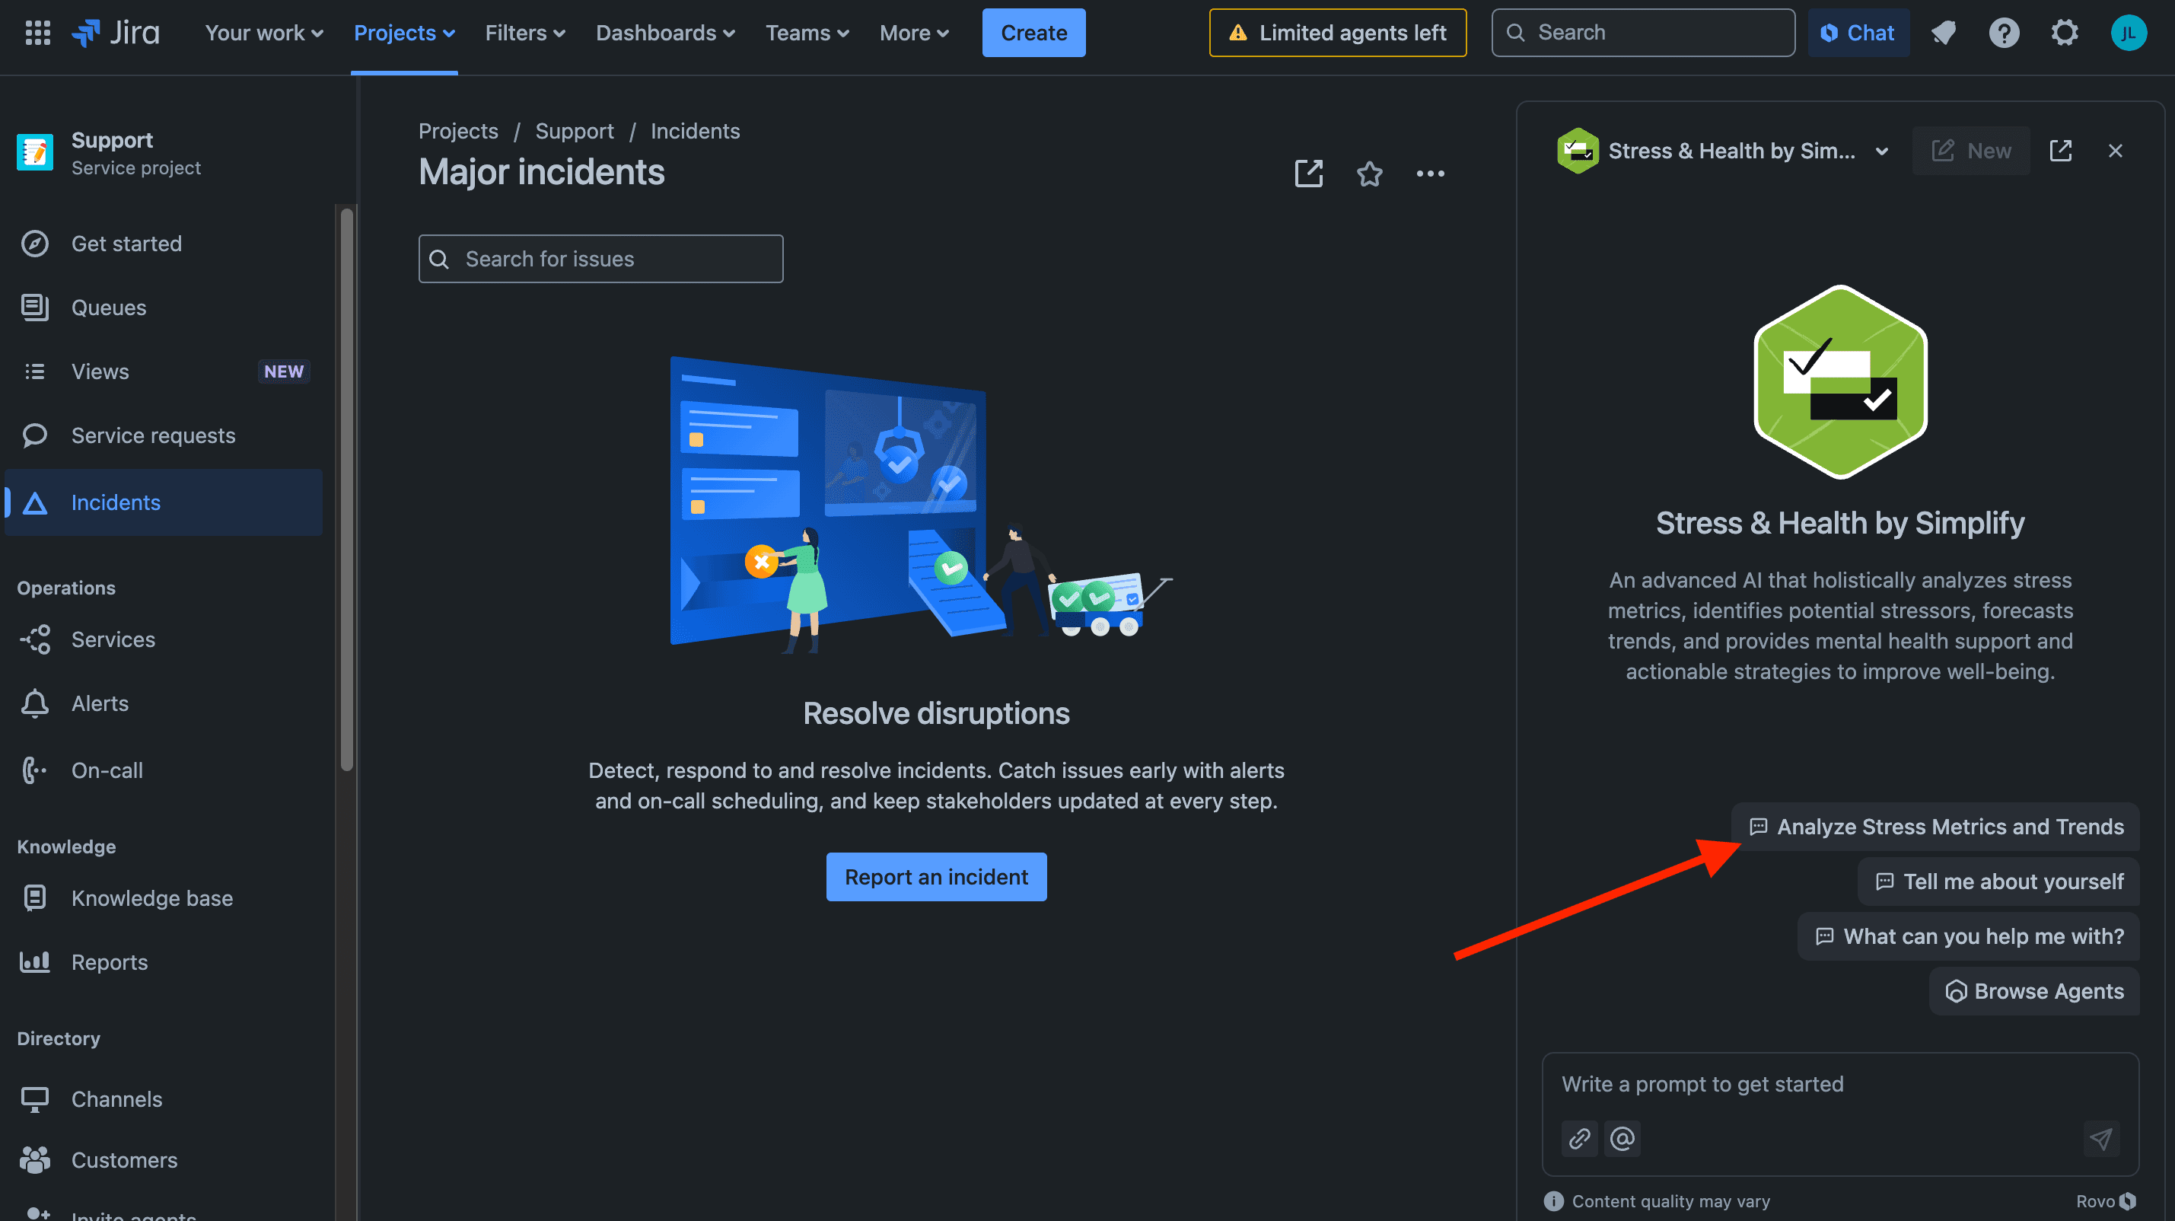Image resolution: width=2175 pixels, height=1221 pixels.
Task: Click the Rovo label at panel bottom
Action: [2105, 1200]
